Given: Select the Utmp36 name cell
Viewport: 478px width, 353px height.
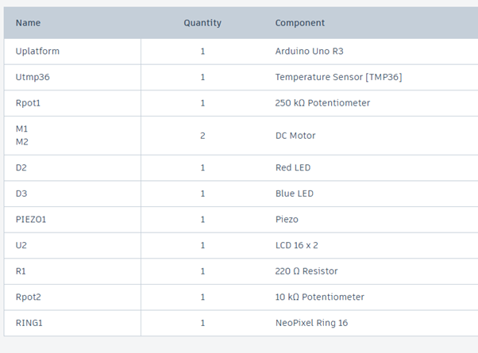Looking at the screenshot, I should (x=32, y=77).
